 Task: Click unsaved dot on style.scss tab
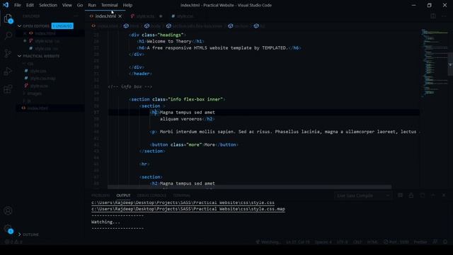point(161,16)
